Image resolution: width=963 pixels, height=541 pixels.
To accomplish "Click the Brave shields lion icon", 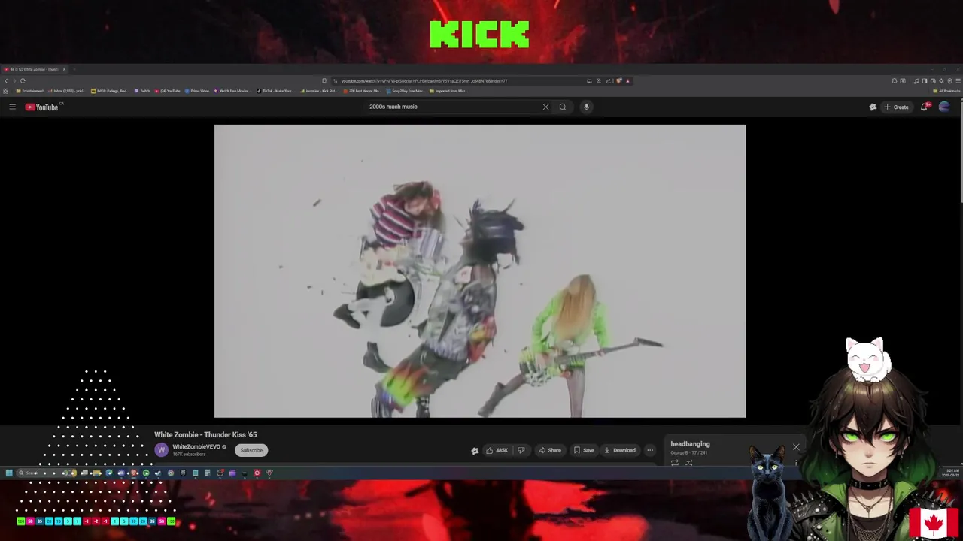I will [x=618, y=80].
